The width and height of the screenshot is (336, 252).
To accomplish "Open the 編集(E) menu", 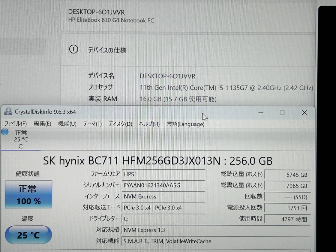I will point(42,124).
